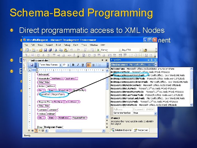This screenshot has width=197, height=148.
Task: Open the active files dropdown beside BidRequest.dot tab
Action: click(x=103, y=60)
